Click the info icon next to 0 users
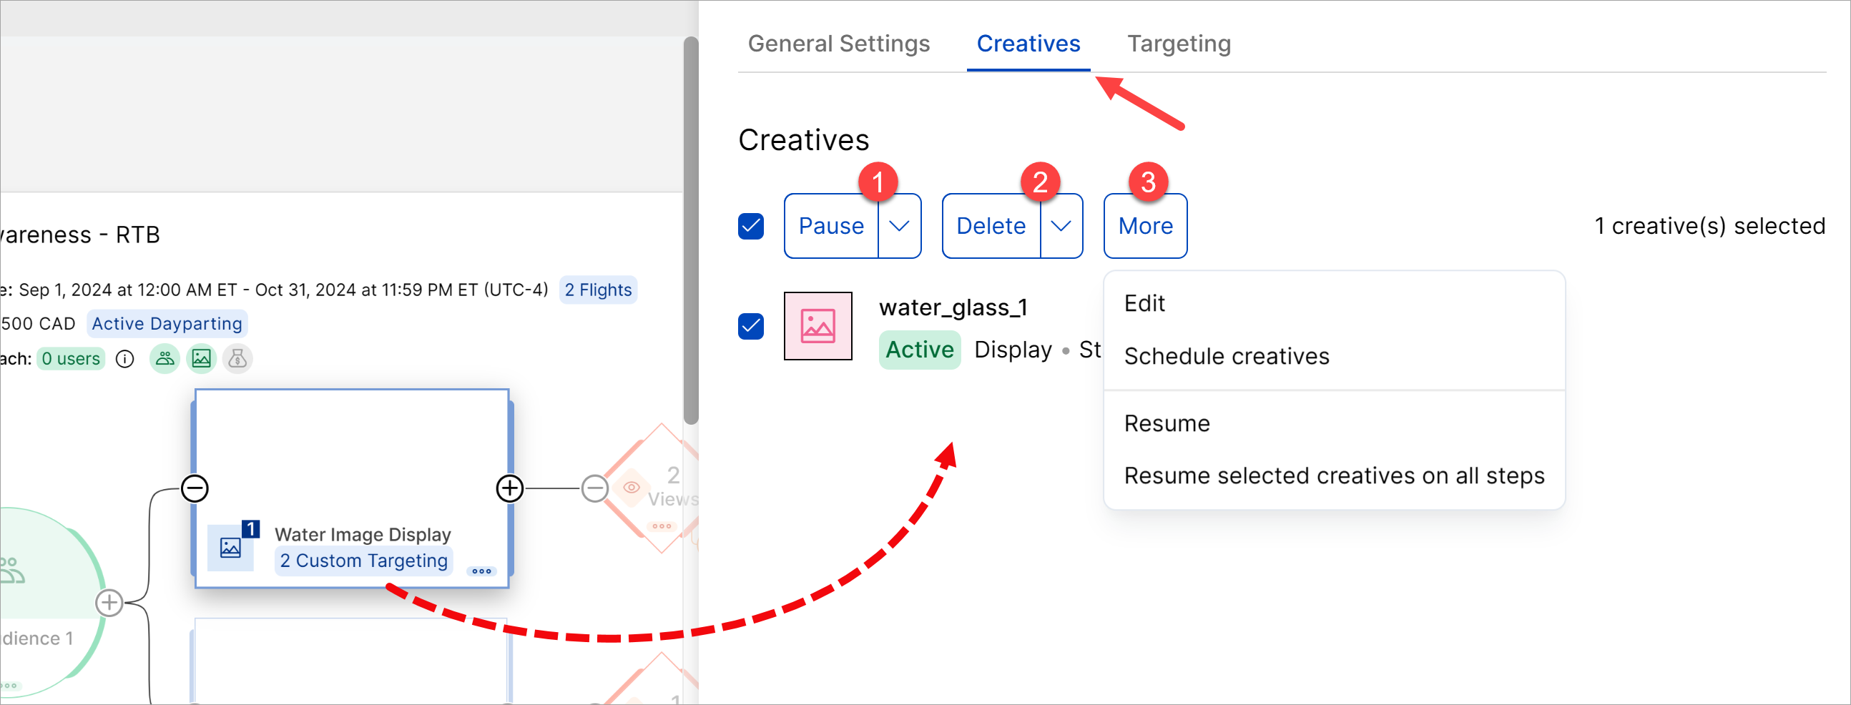The width and height of the screenshot is (1851, 705). pyautogui.click(x=125, y=359)
